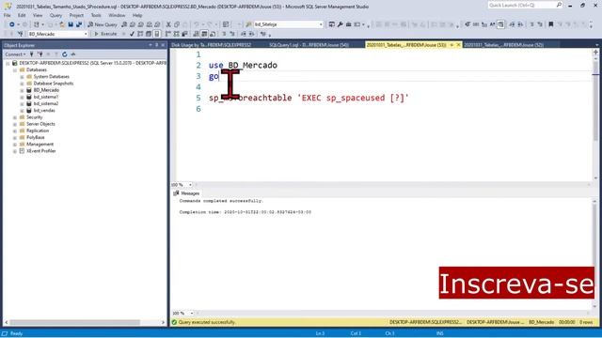Image resolution: width=602 pixels, height=338 pixels.
Task: Click the Parse checkmark icon
Action: (x=132, y=34)
